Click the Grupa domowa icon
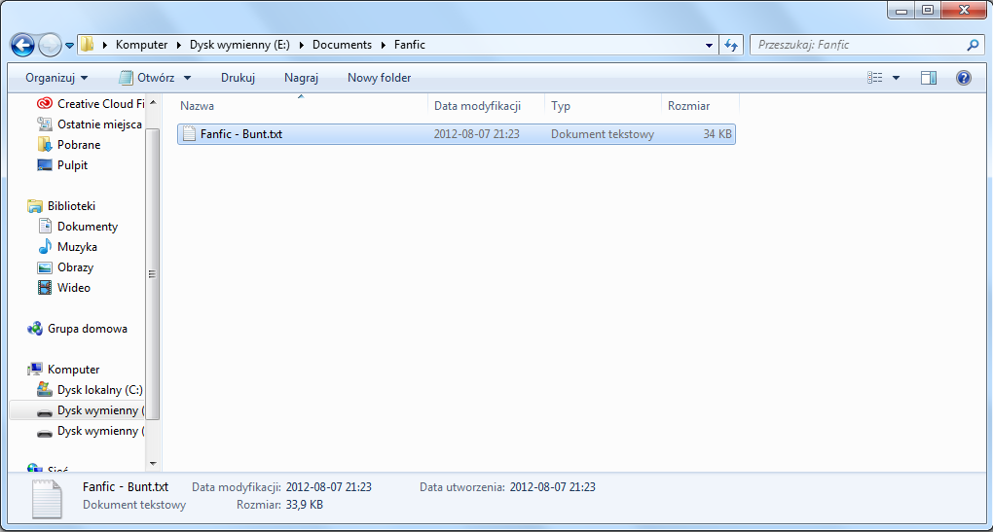This screenshot has width=993, height=532. 35,329
